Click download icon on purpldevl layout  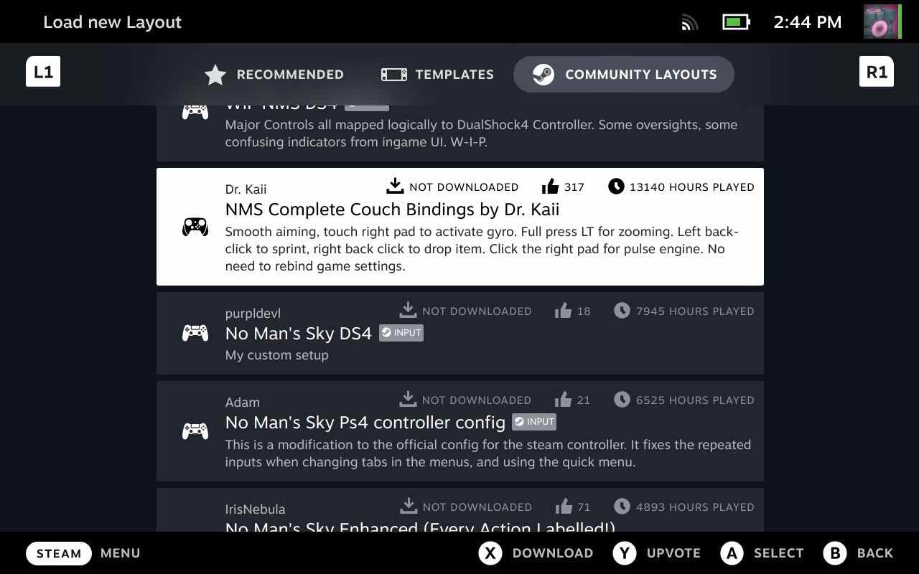[x=408, y=311]
